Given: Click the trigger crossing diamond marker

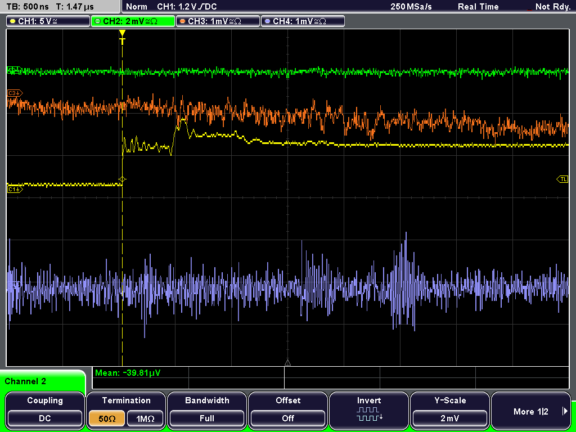Looking at the screenshot, I should (122, 179).
